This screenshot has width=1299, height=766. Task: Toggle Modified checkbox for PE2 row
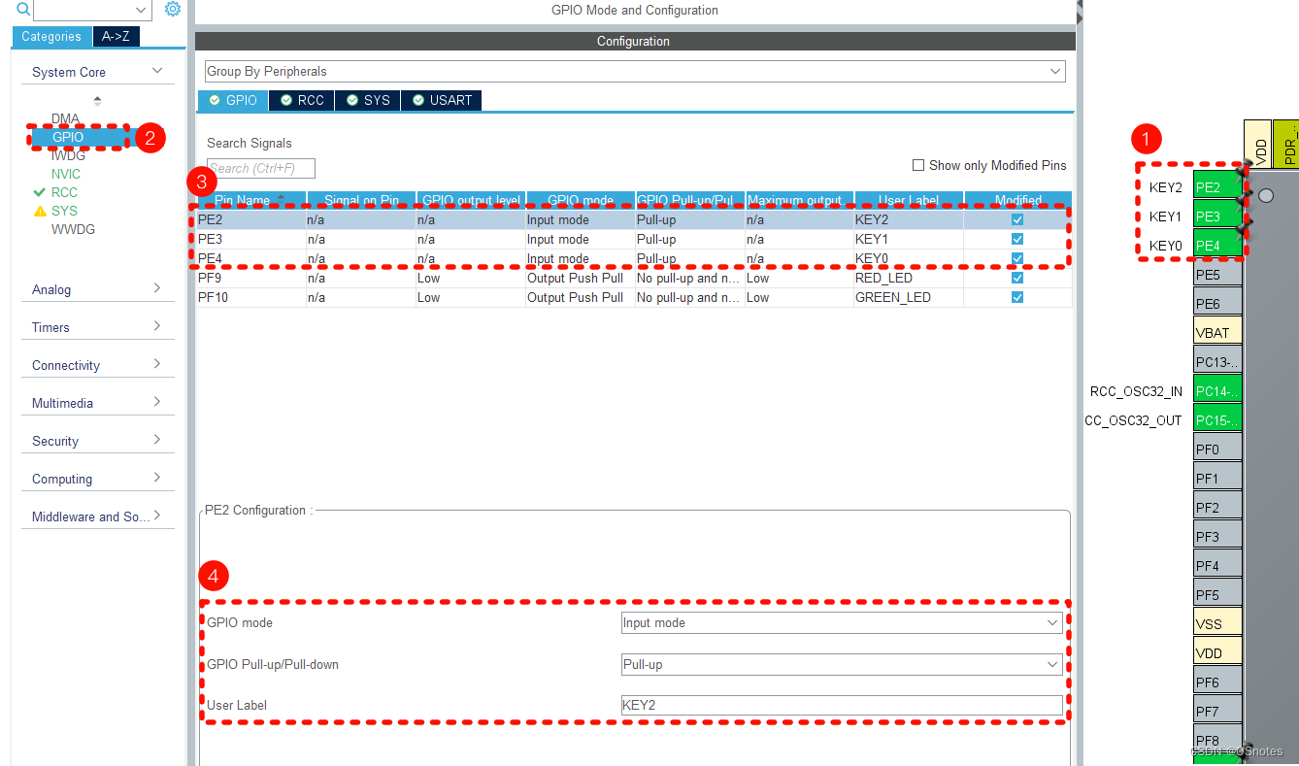1017,220
